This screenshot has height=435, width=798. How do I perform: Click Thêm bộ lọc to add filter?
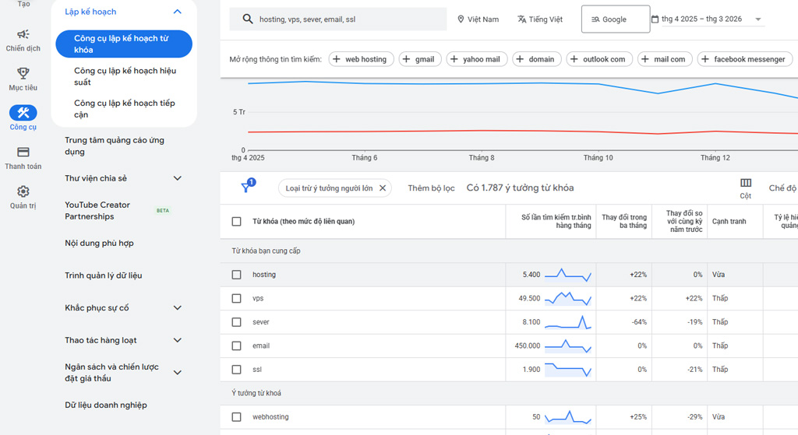(430, 188)
